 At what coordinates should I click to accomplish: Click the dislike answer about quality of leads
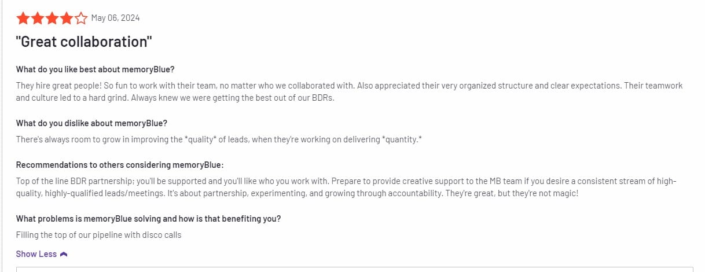pos(219,139)
